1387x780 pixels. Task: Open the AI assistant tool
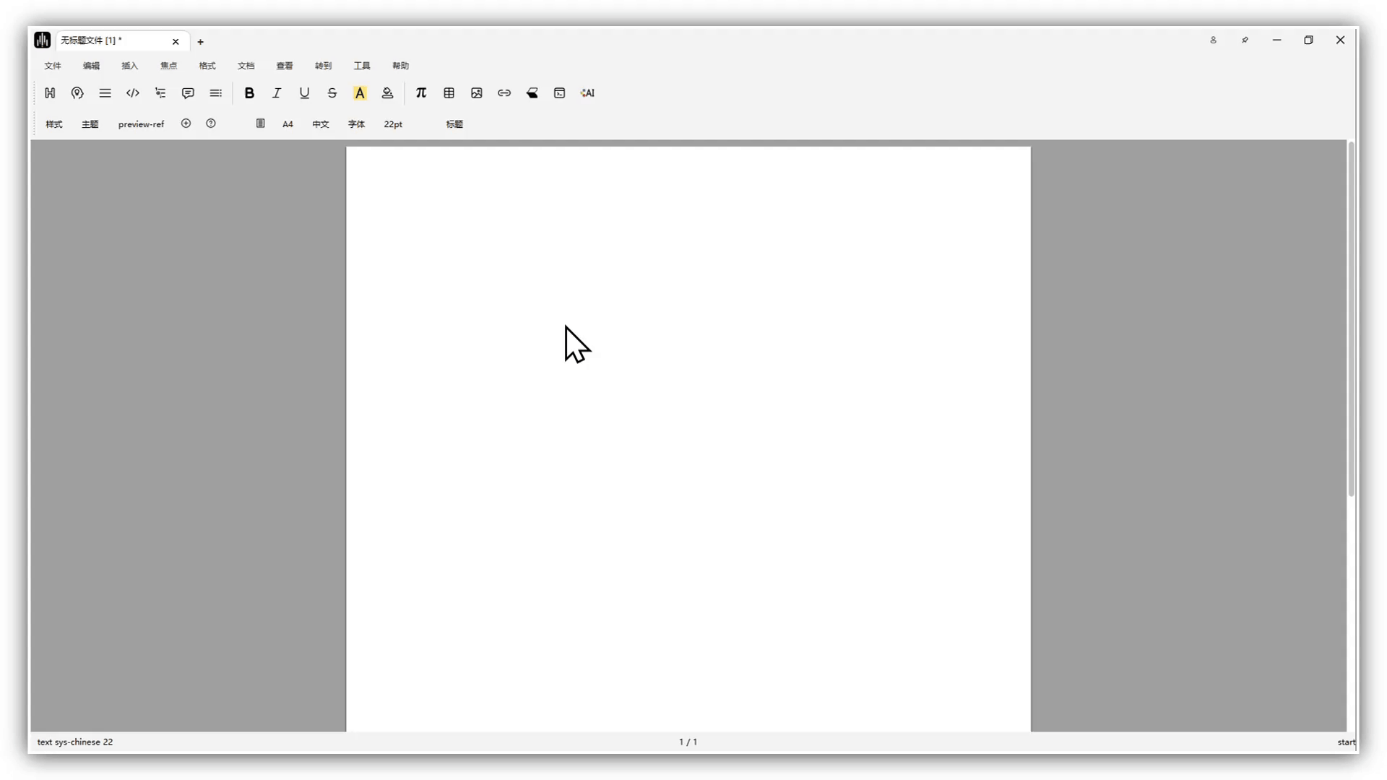587,93
